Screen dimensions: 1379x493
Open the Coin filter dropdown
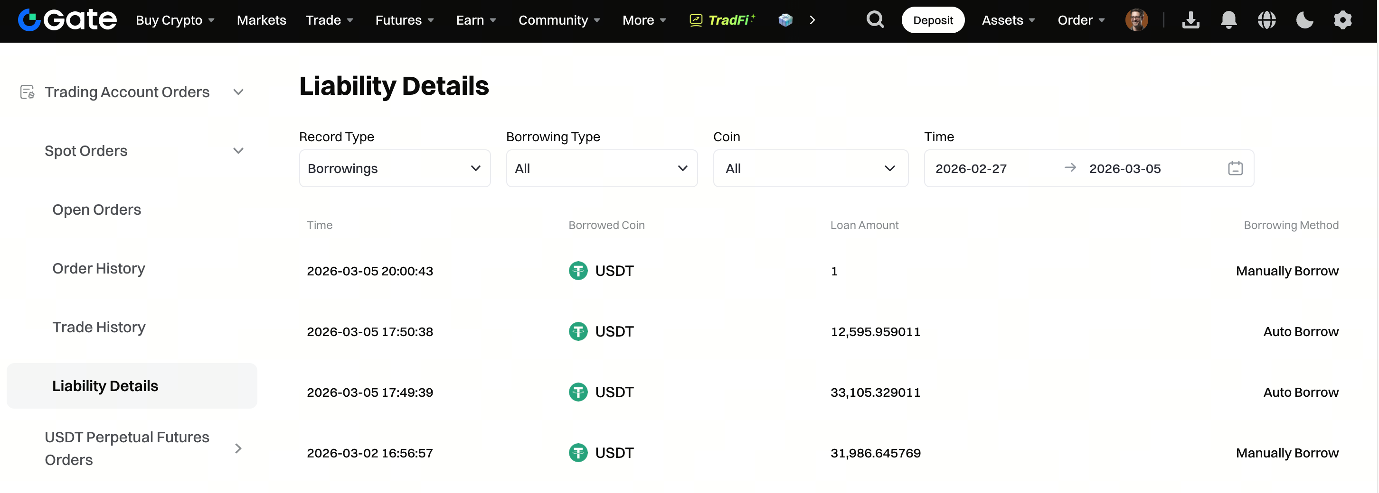click(x=810, y=168)
